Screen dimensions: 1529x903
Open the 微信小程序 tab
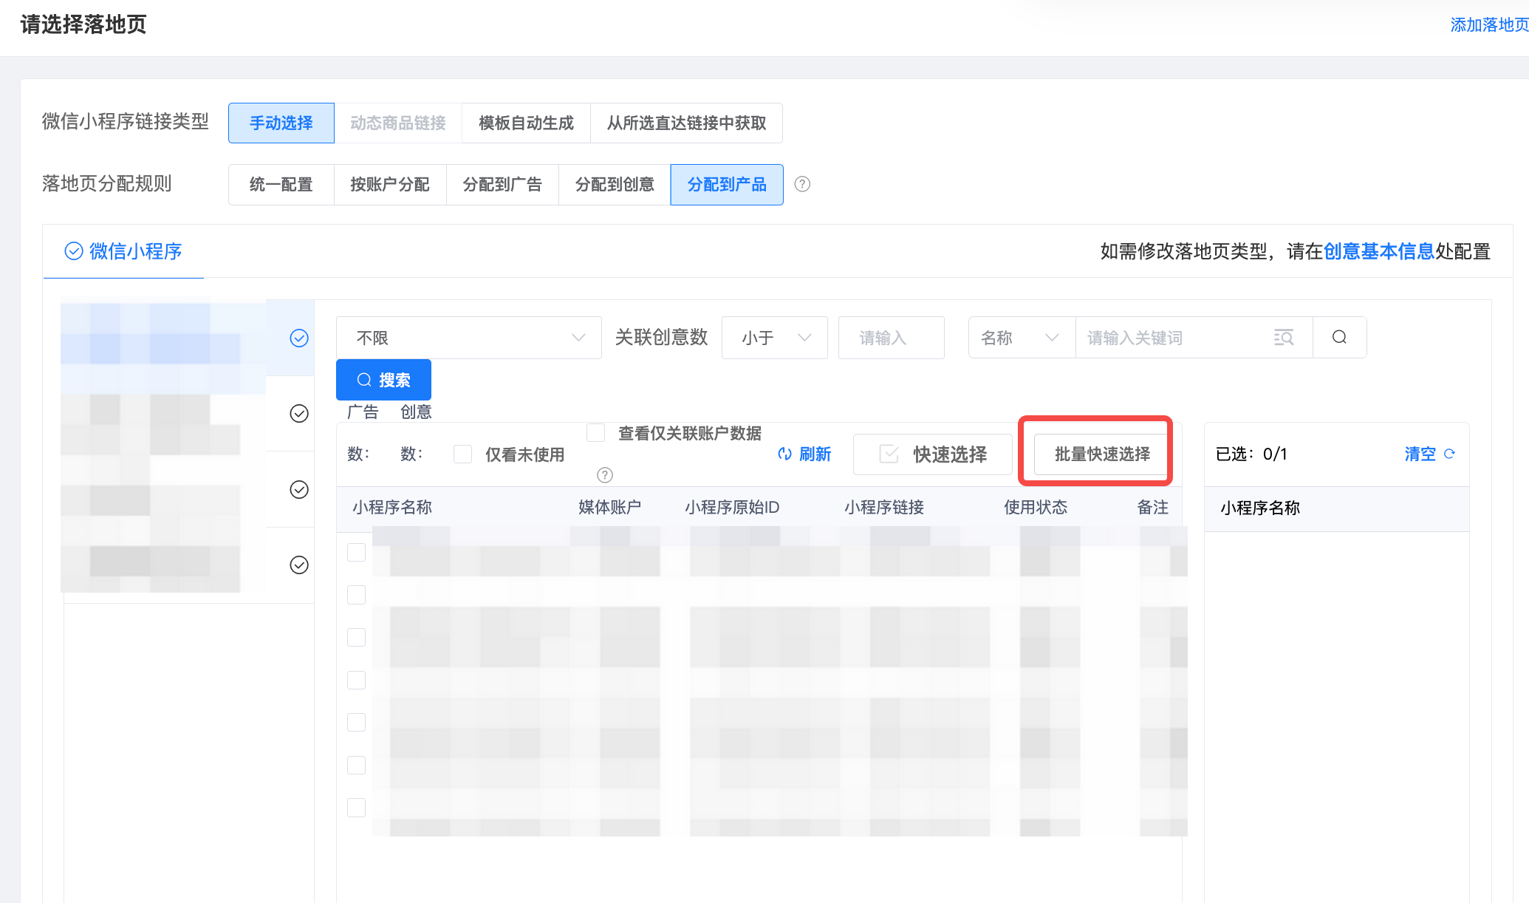[123, 251]
